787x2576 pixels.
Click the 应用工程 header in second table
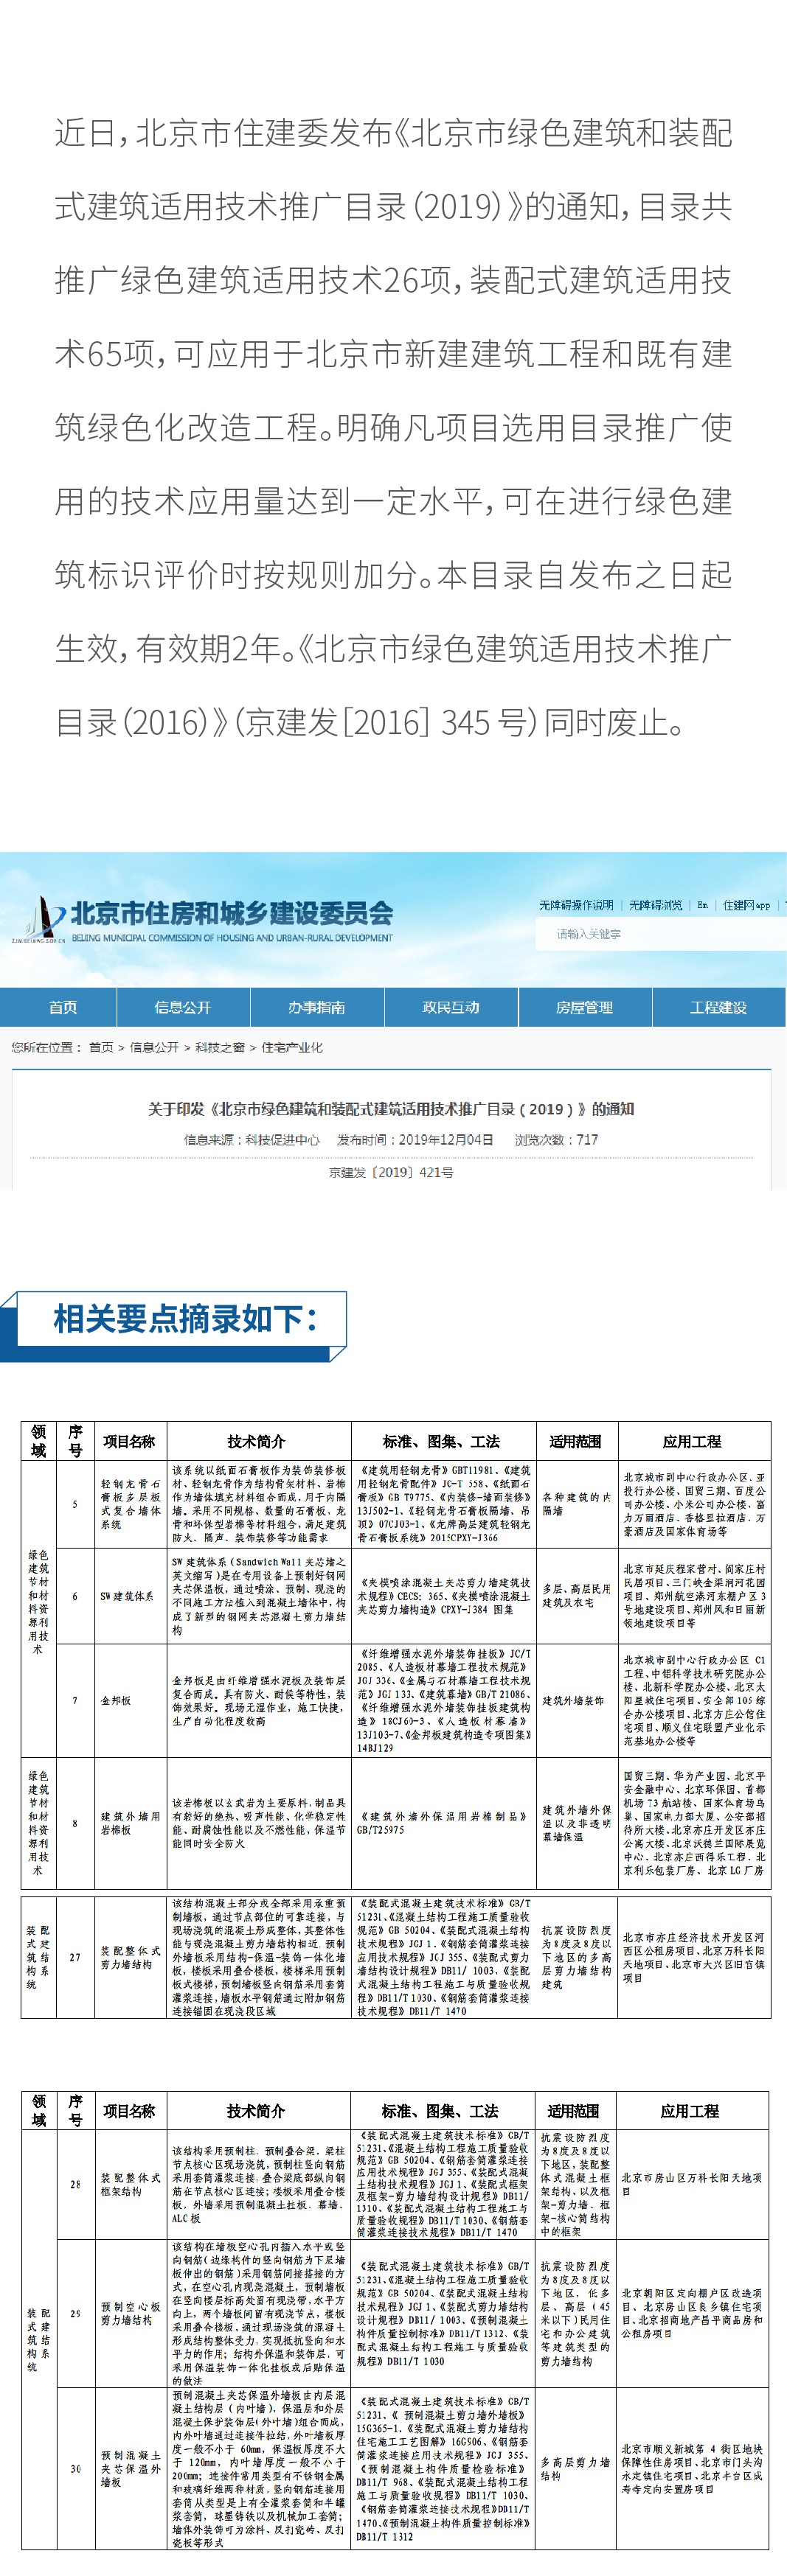click(689, 2110)
